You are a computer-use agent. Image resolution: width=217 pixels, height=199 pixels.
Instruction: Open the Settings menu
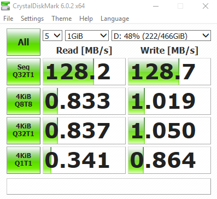(x=32, y=19)
